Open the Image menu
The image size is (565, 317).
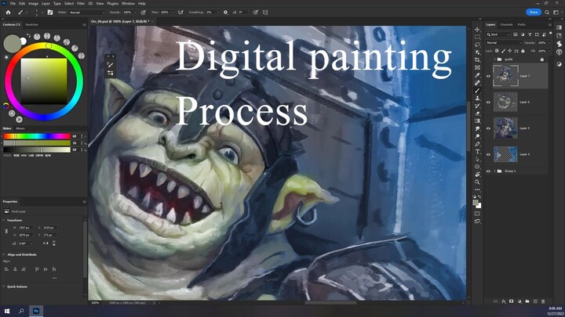(33, 3)
